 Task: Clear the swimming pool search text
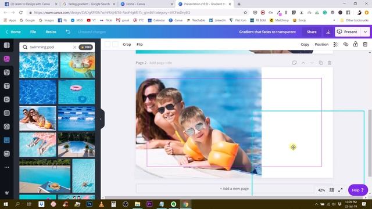click(x=74, y=47)
